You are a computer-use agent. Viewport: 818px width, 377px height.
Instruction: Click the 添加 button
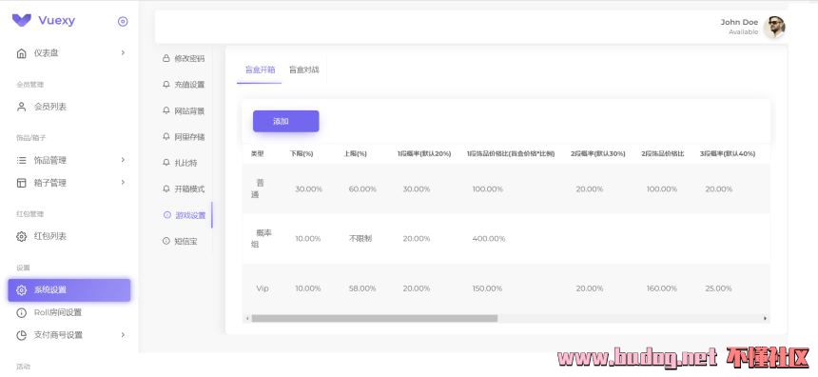click(x=286, y=121)
